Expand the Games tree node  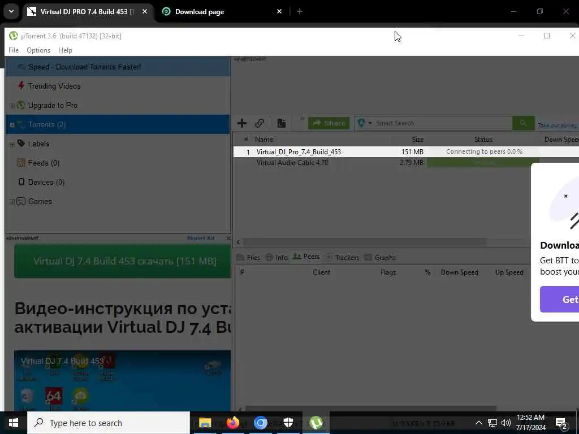[x=12, y=202]
